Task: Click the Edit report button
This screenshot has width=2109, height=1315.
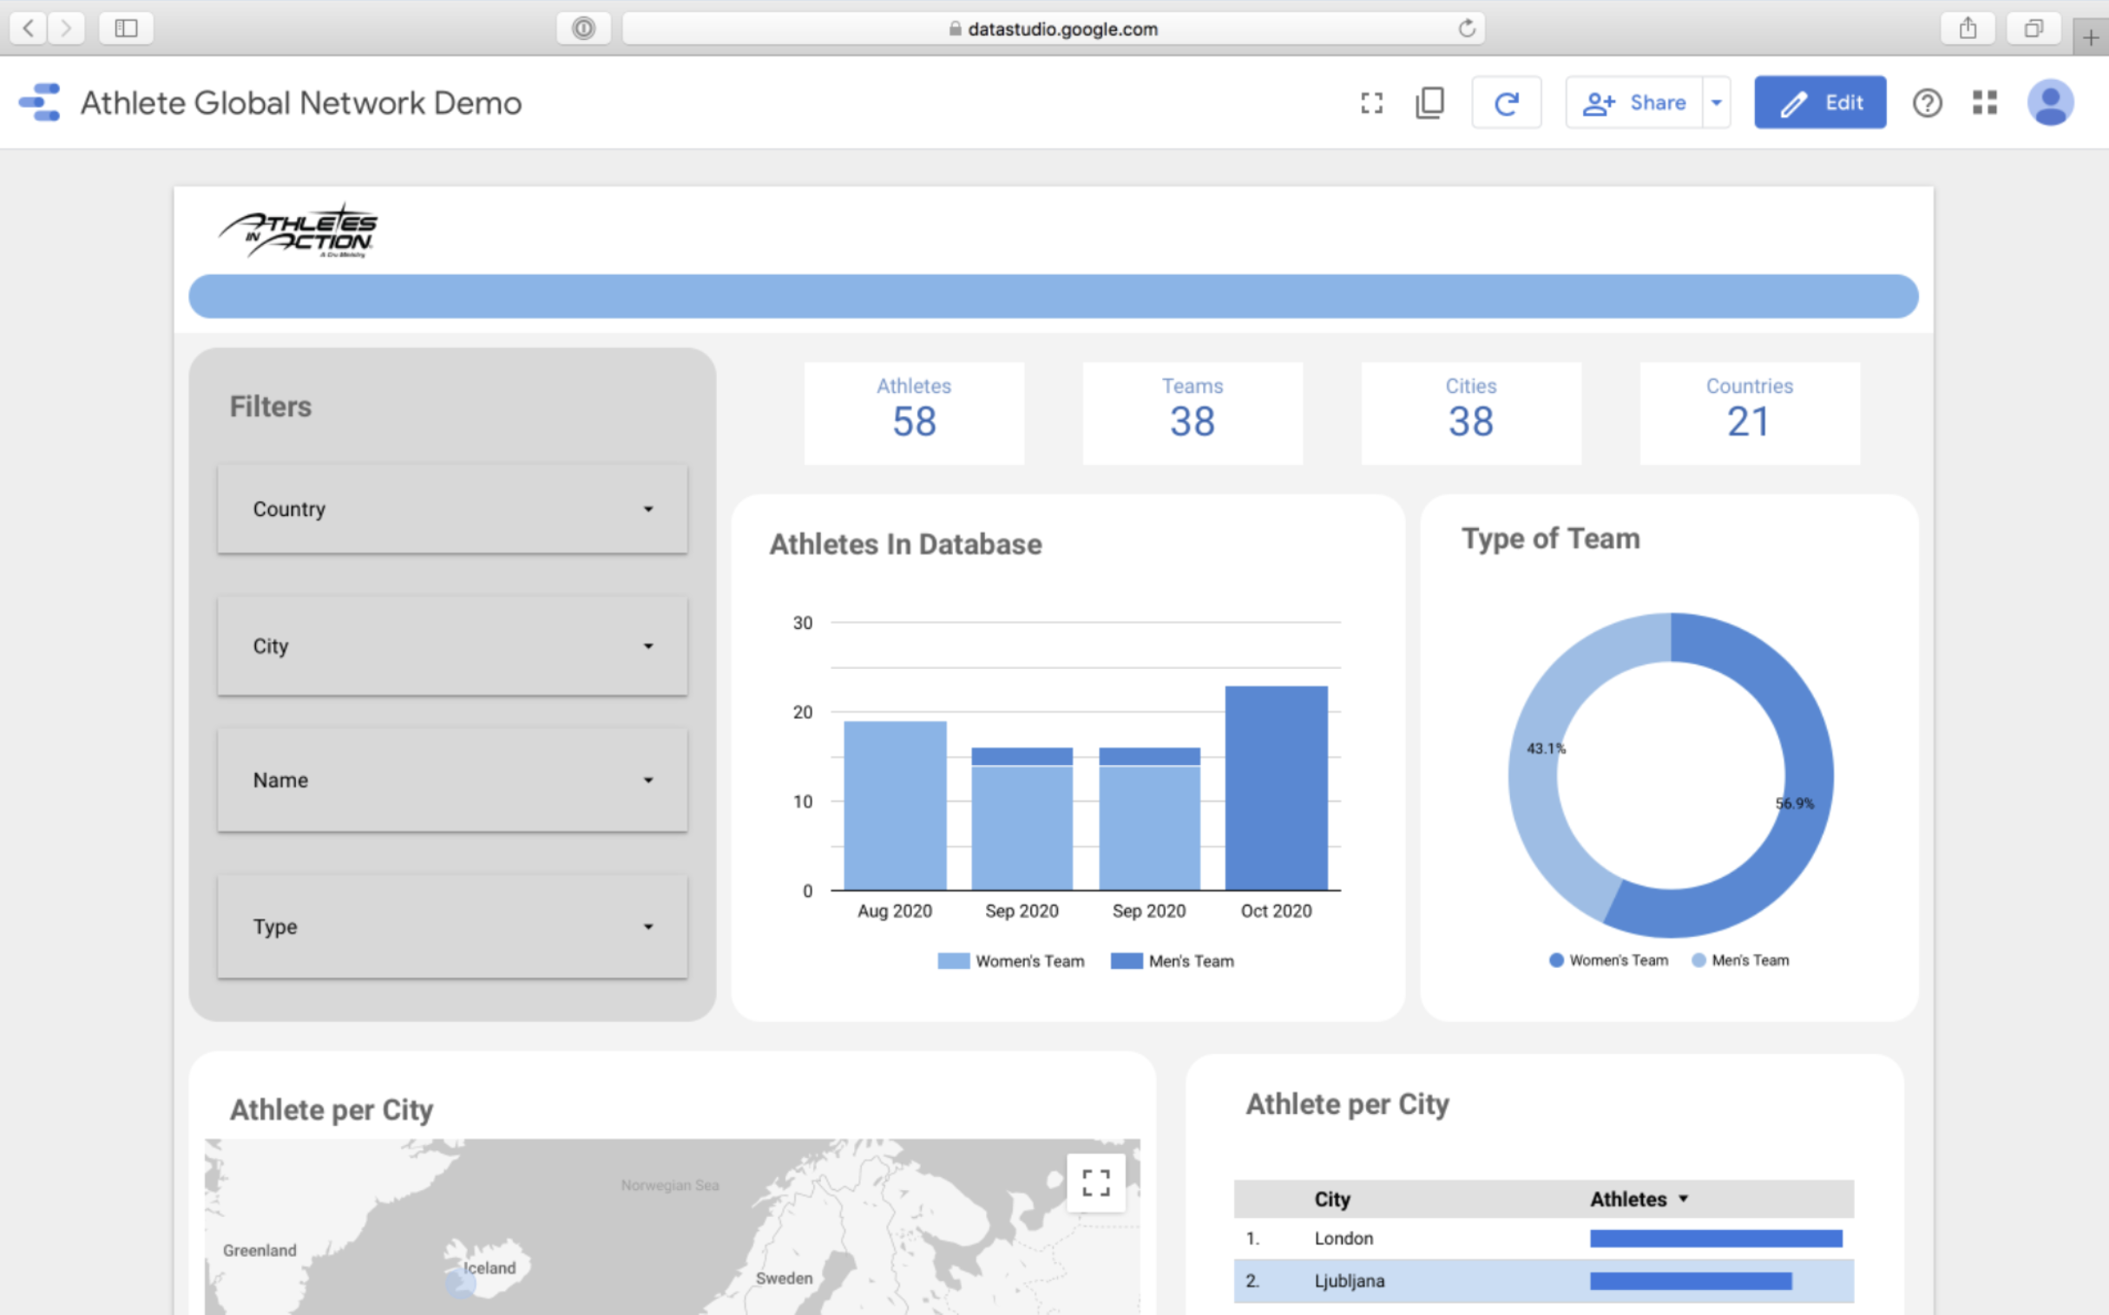Action: (x=1819, y=102)
